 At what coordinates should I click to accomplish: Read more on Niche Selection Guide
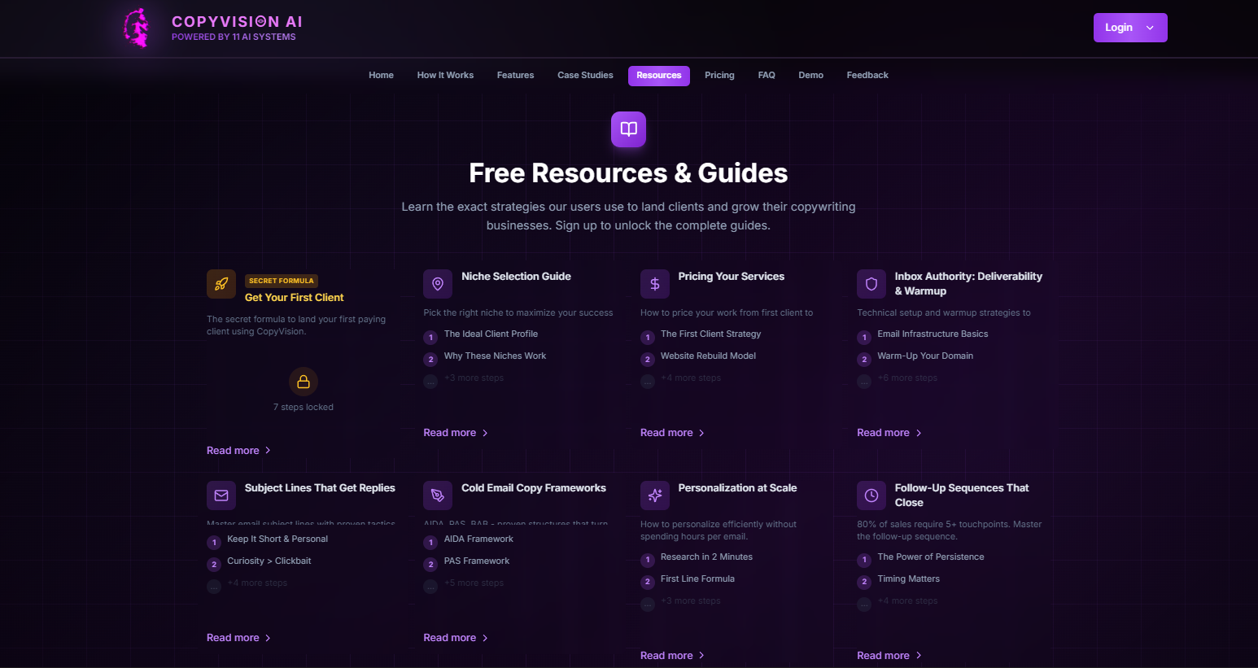pyautogui.click(x=456, y=433)
